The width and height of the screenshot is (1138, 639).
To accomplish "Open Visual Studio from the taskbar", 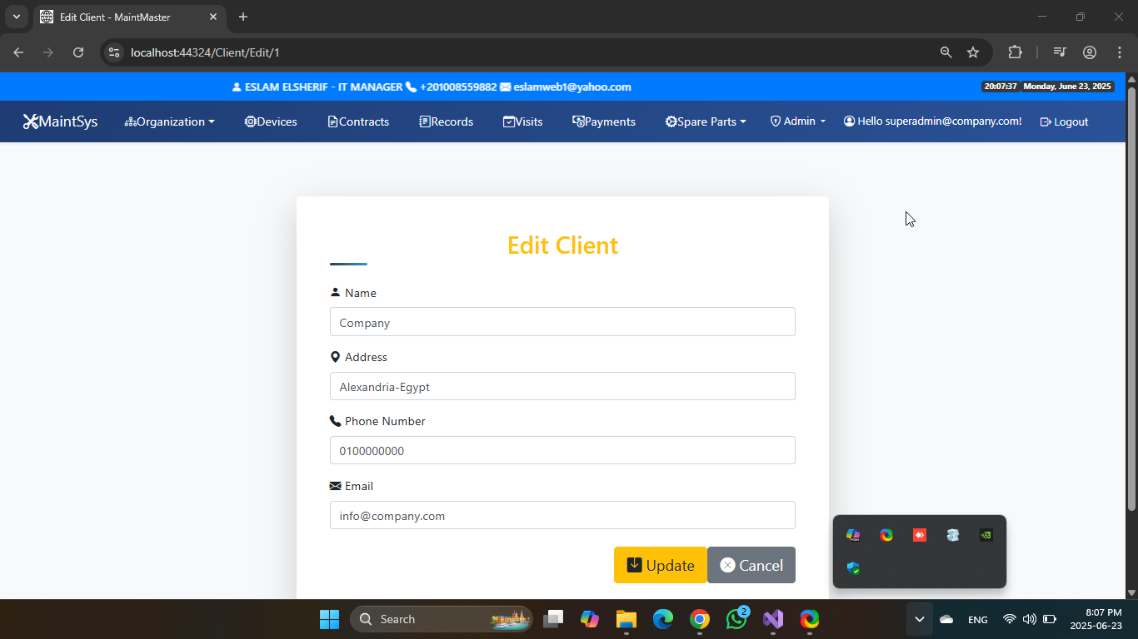I will tap(773, 619).
